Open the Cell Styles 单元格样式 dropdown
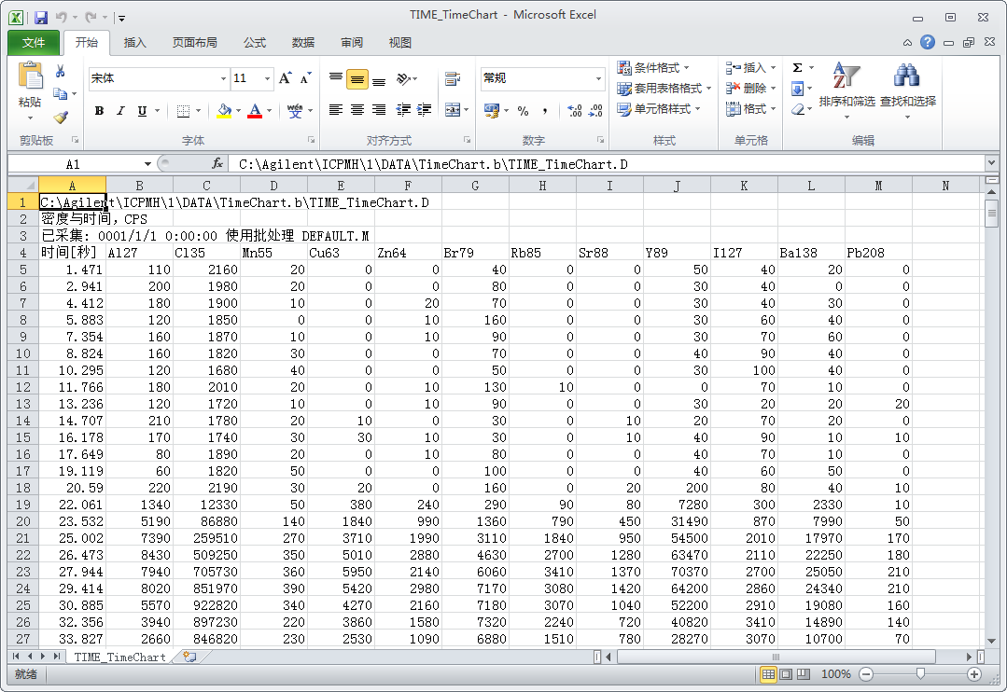This screenshot has width=1007, height=692. click(x=658, y=109)
